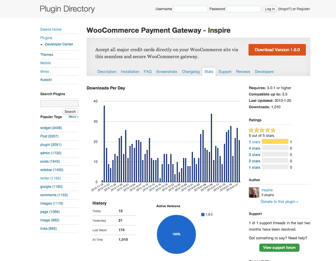
Task: View the Changelog tab
Action: tap(191, 72)
